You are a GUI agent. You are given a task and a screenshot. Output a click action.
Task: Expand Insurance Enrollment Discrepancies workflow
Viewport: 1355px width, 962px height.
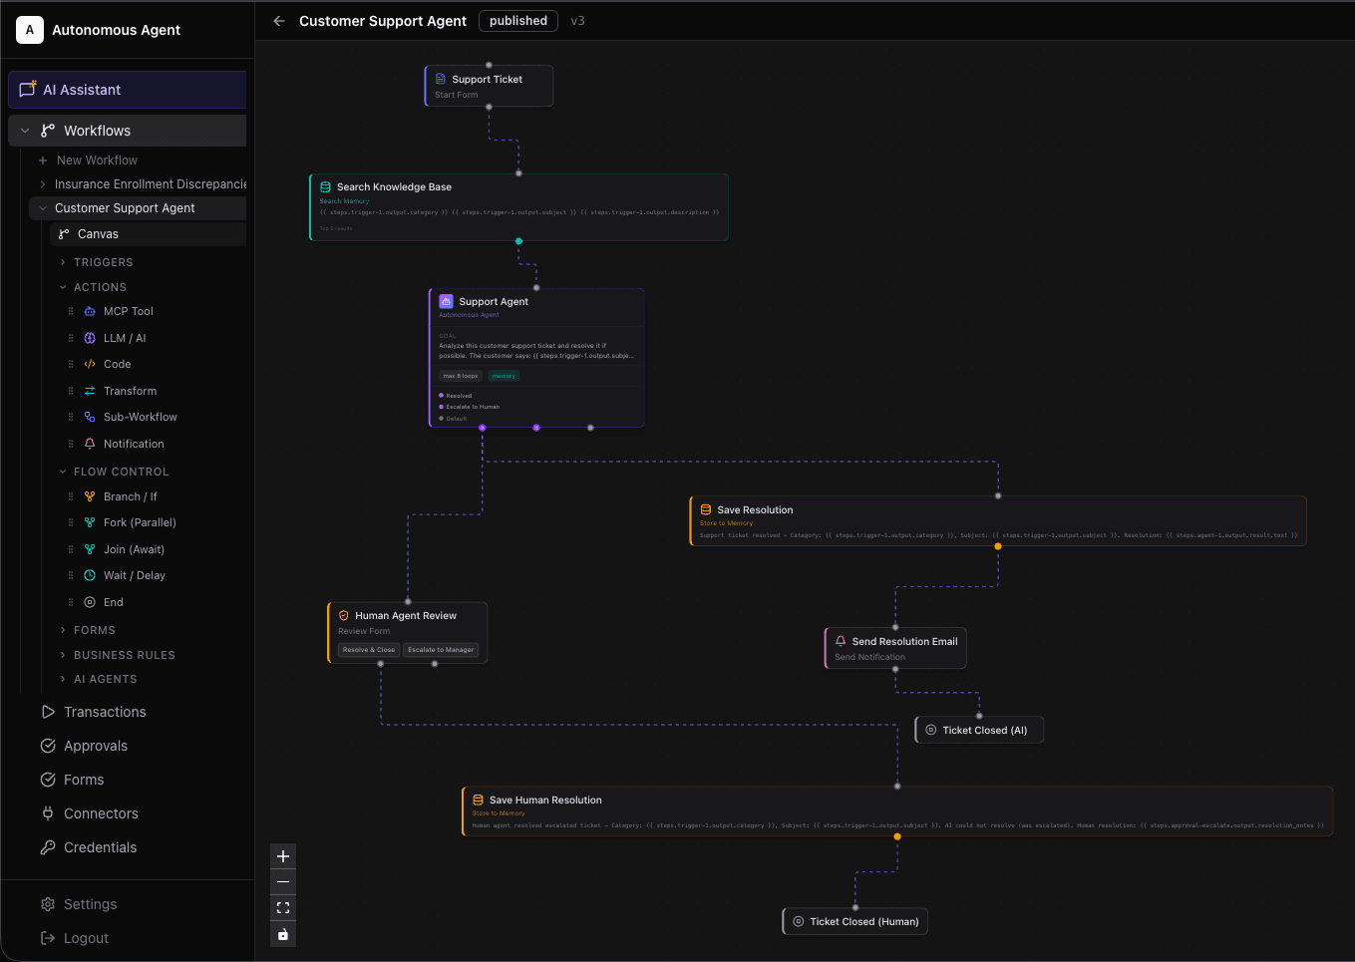point(43,184)
